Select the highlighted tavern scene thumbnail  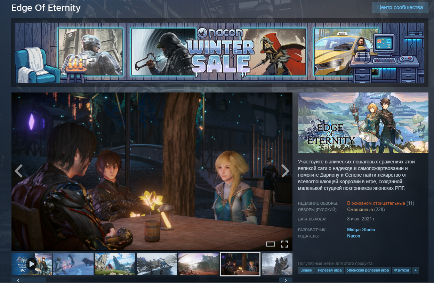tap(240, 264)
